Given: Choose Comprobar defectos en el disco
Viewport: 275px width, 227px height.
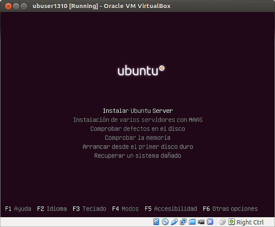Looking at the screenshot, I should point(137,129).
